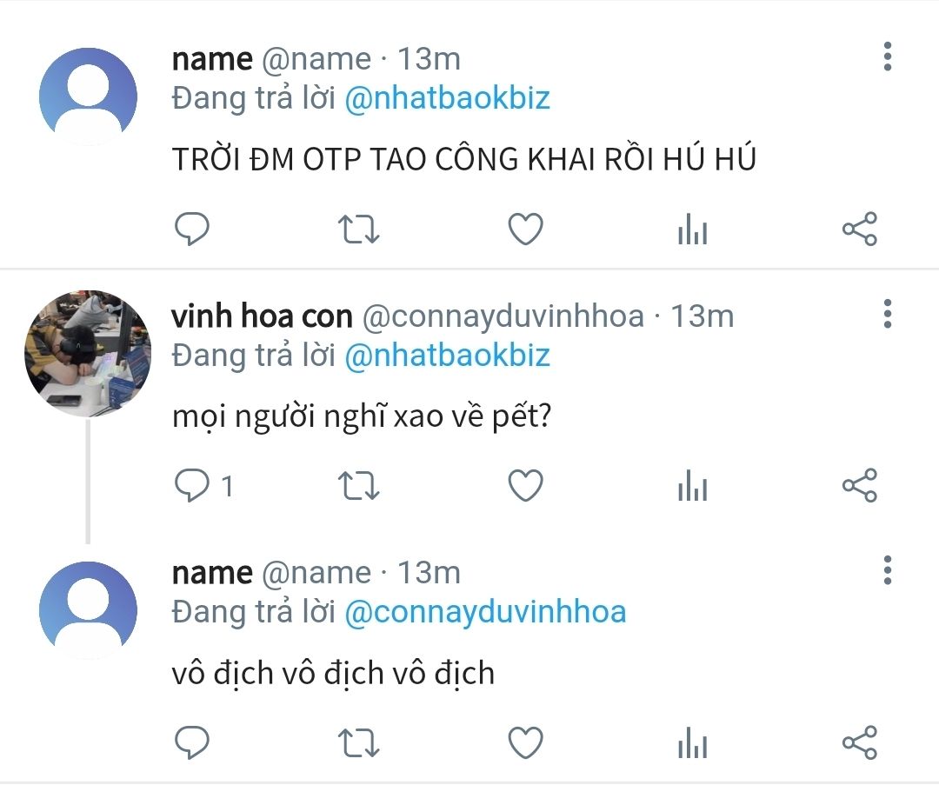Retweet vinh hoa con's tweet
The height and width of the screenshot is (785, 939).
click(357, 486)
